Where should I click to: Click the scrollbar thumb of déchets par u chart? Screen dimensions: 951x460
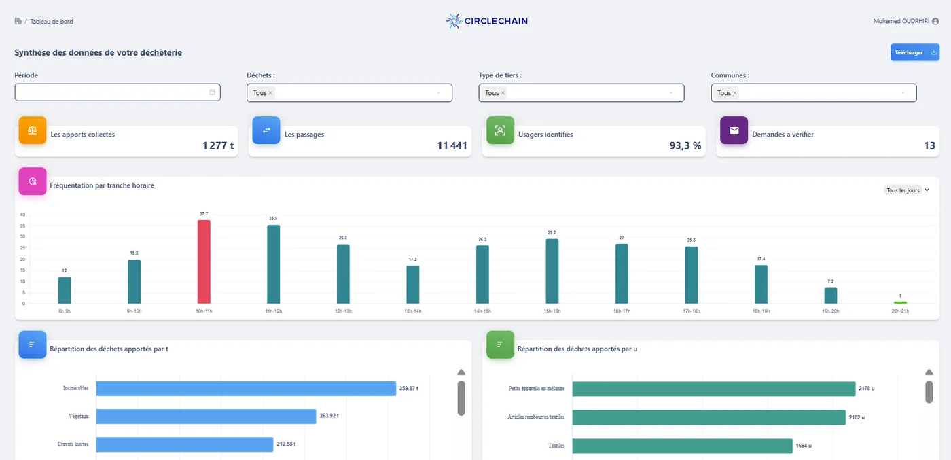929,391
